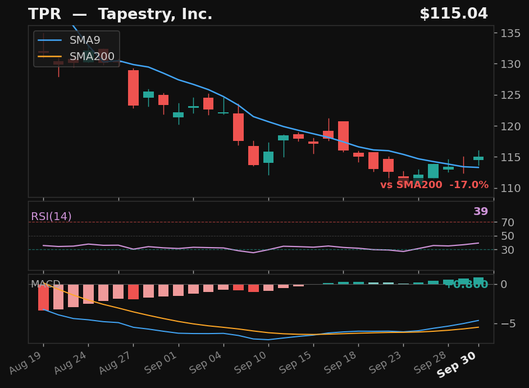Viewport: 529px width, 388px height.
Task: Click the 110 price axis label
Action: tap(510, 188)
